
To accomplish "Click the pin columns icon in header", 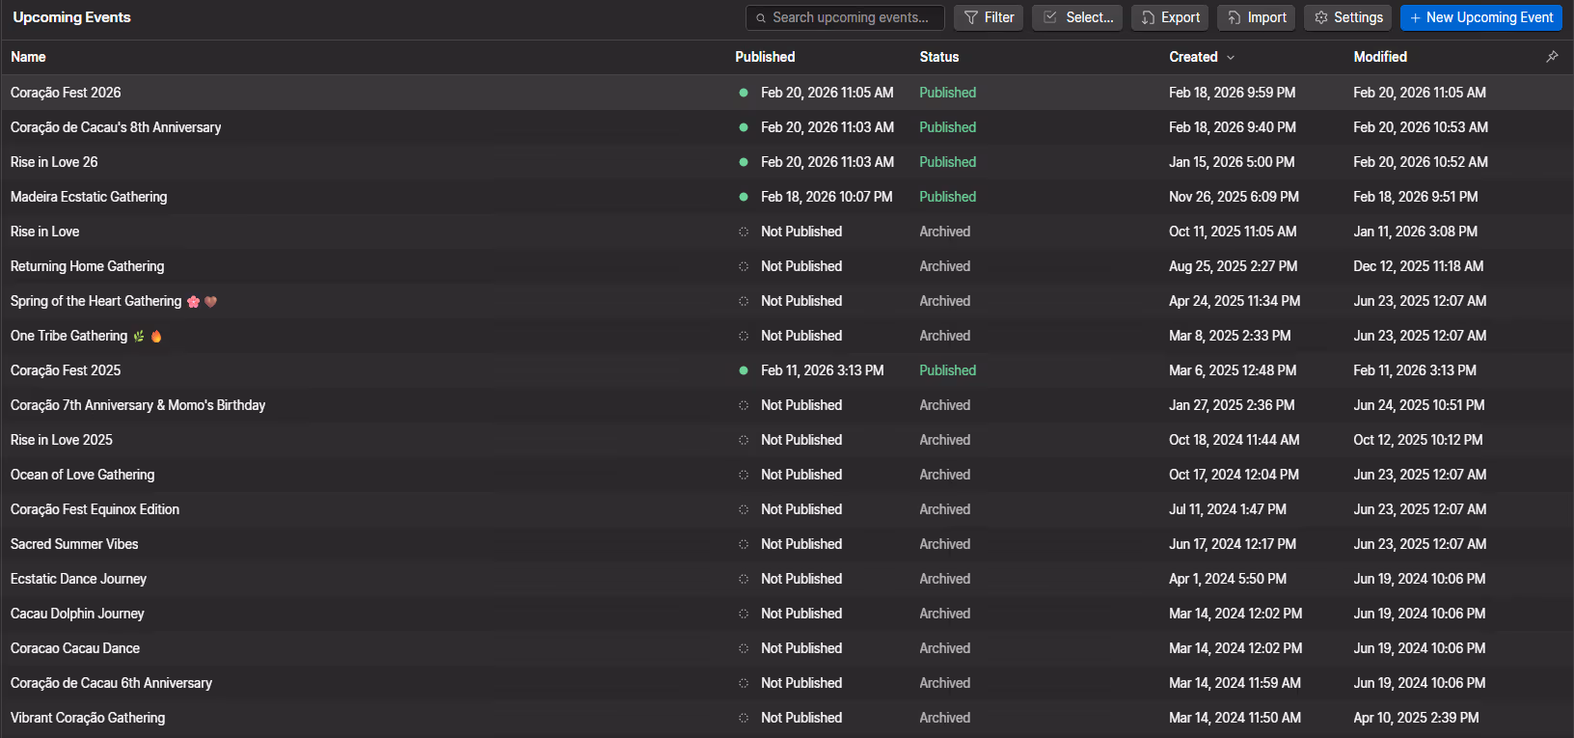I will tap(1552, 57).
